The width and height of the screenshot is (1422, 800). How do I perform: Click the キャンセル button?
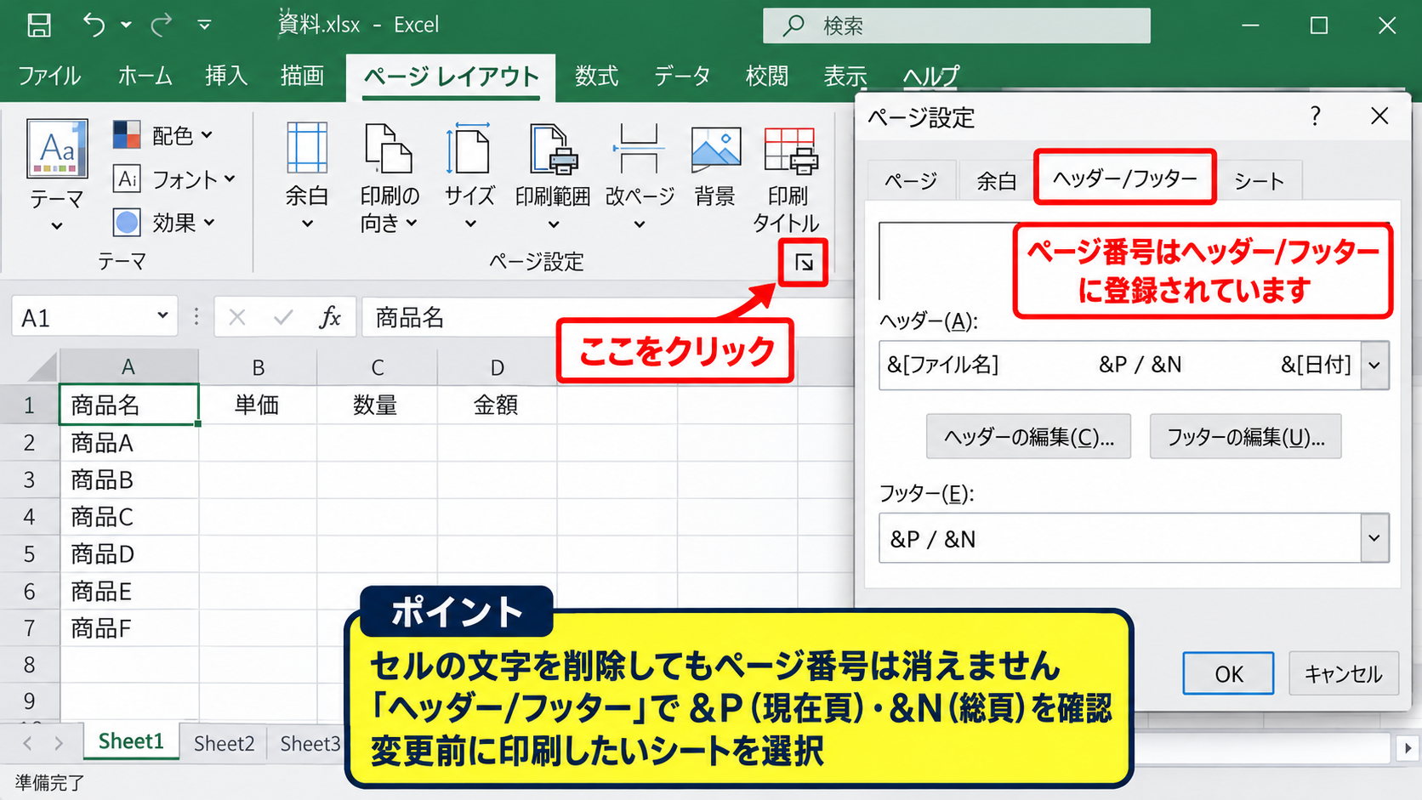pos(1343,673)
